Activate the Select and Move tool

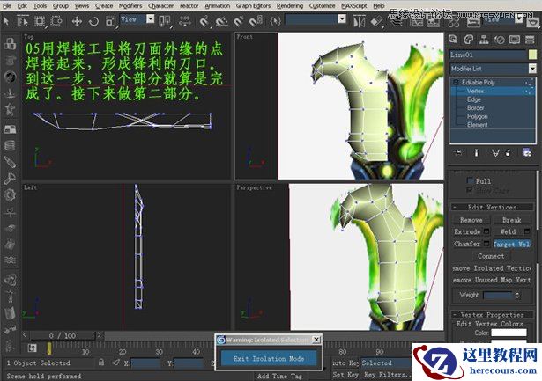pyautogui.click(x=77, y=21)
